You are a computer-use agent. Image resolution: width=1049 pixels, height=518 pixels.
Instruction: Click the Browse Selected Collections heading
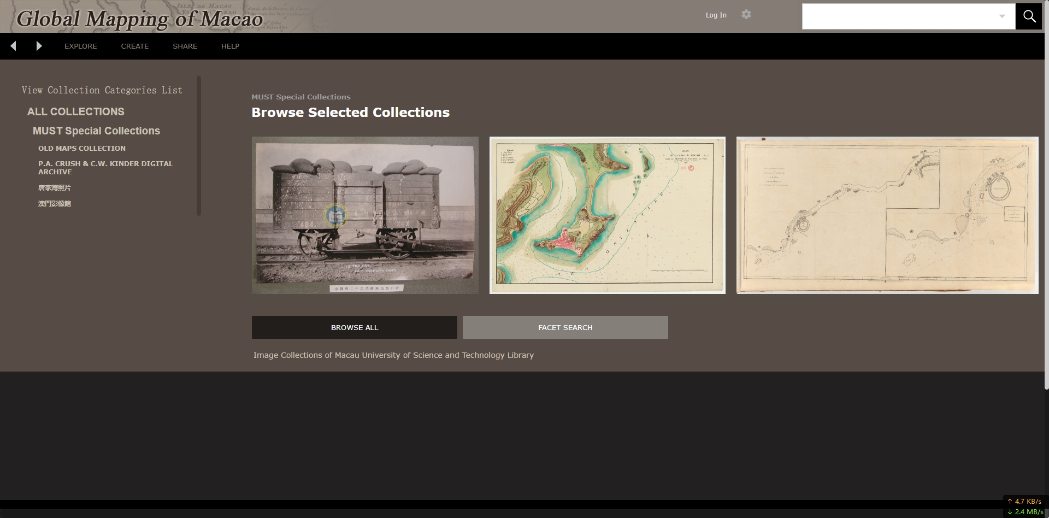(351, 112)
